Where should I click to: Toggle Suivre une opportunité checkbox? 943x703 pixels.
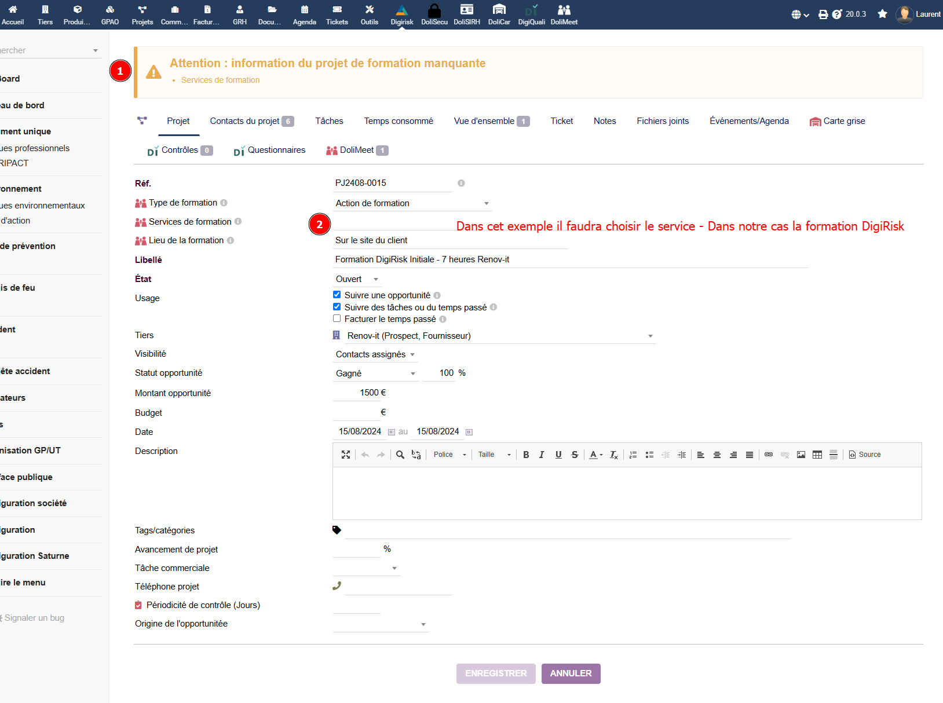click(337, 295)
